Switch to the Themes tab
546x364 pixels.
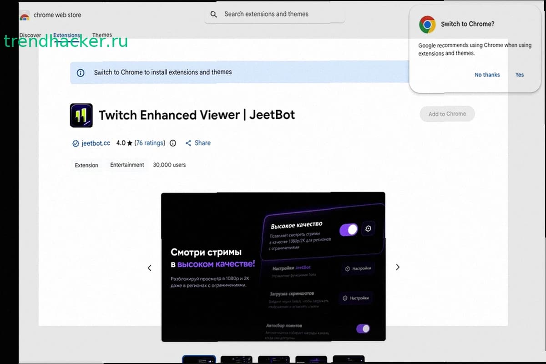pyautogui.click(x=102, y=35)
